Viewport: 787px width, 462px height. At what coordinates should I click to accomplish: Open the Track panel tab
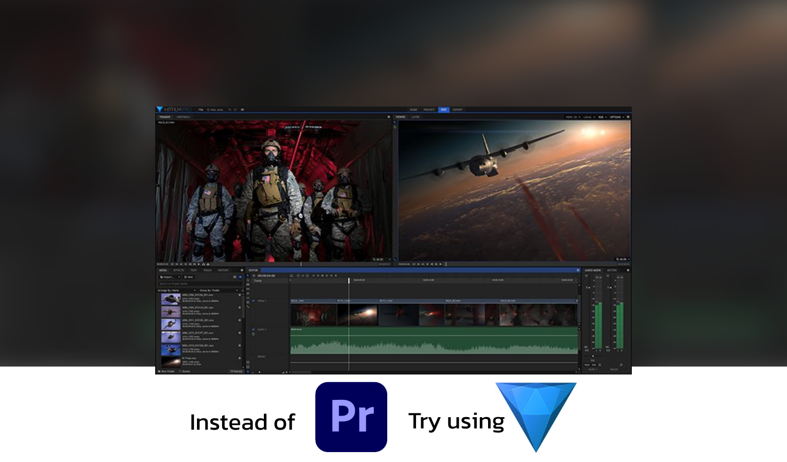pyautogui.click(x=207, y=270)
